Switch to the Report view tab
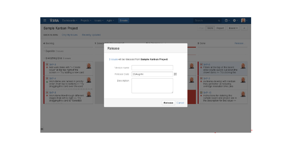The image size is (292, 147). click(220, 28)
